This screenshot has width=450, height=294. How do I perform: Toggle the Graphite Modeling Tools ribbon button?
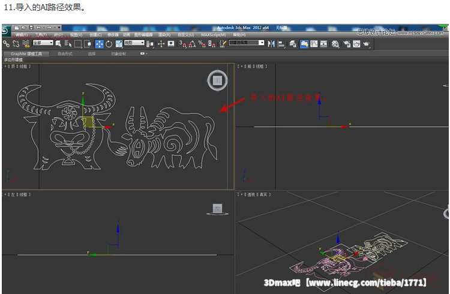(x=304, y=44)
